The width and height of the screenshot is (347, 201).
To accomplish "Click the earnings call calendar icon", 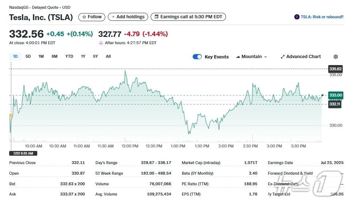I will point(157,17).
